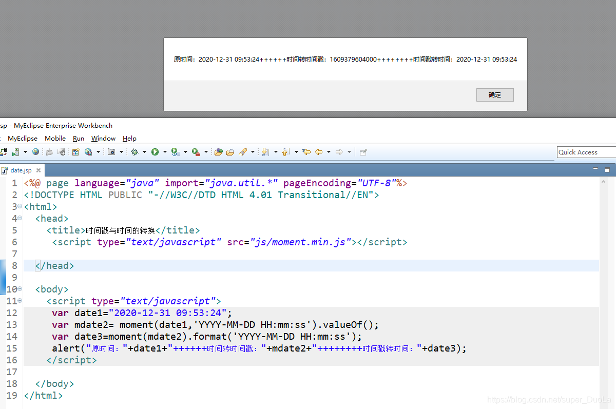
Task: Collapse the head fold on line 4
Action: [x=20, y=218]
